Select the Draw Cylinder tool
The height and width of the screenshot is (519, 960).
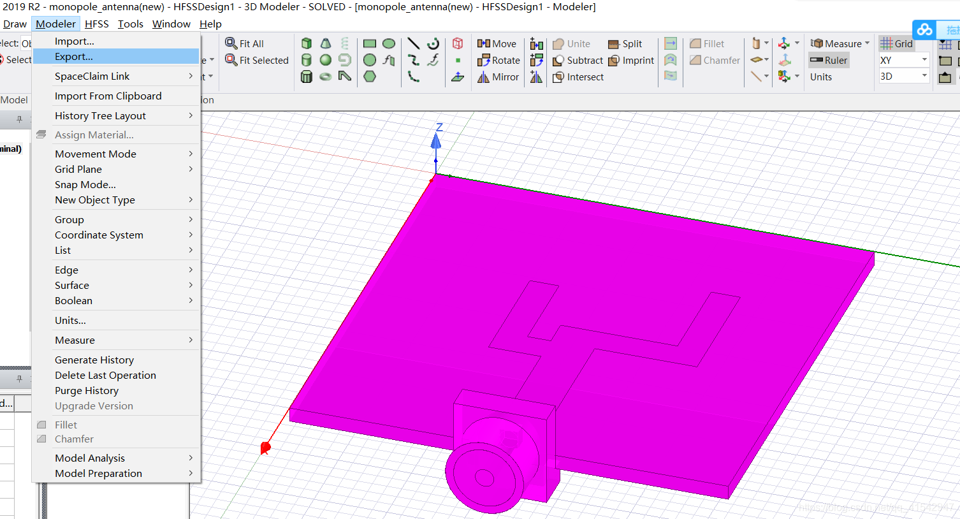307,60
